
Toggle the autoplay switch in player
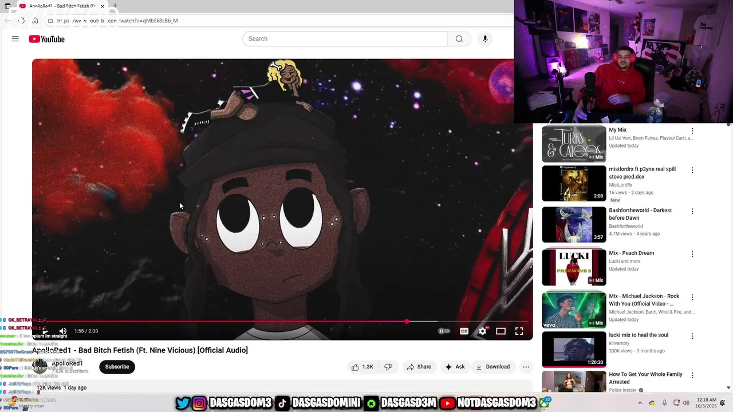444,331
